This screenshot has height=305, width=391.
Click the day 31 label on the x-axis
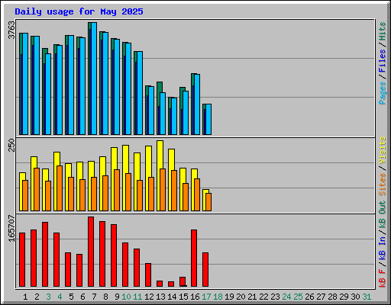coord(367,297)
